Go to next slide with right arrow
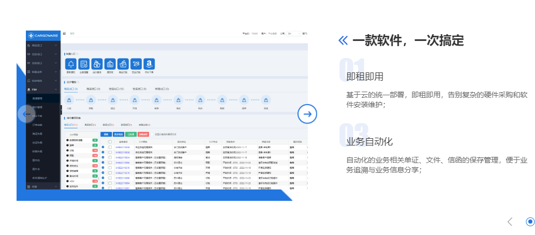The image size is (535, 235). click(307, 114)
